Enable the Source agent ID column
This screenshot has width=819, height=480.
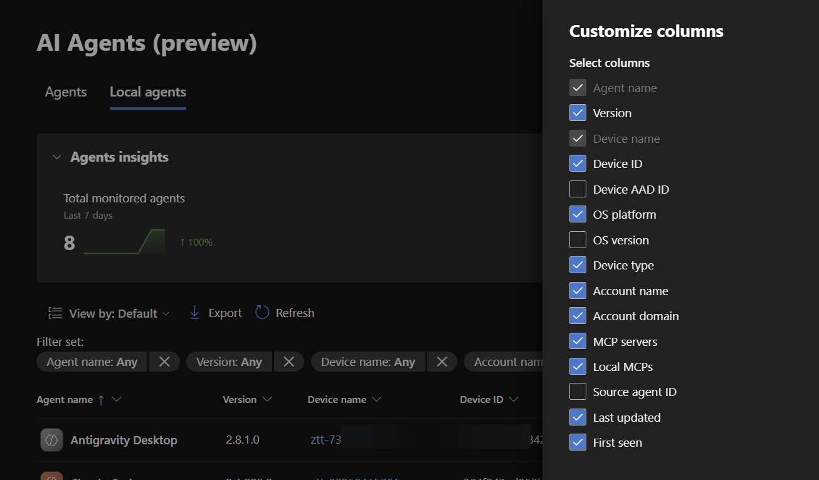click(578, 392)
